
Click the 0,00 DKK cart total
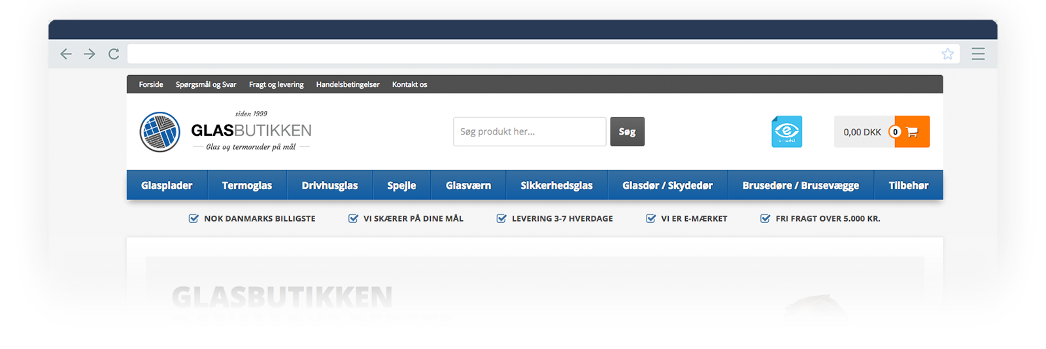(862, 132)
